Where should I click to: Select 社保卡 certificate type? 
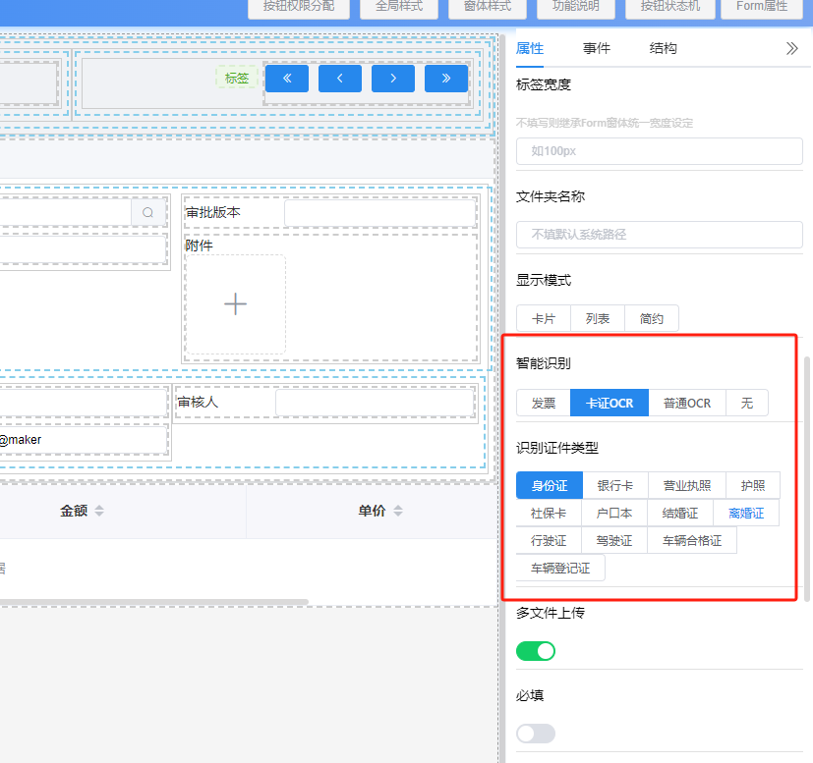(x=549, y=514)
